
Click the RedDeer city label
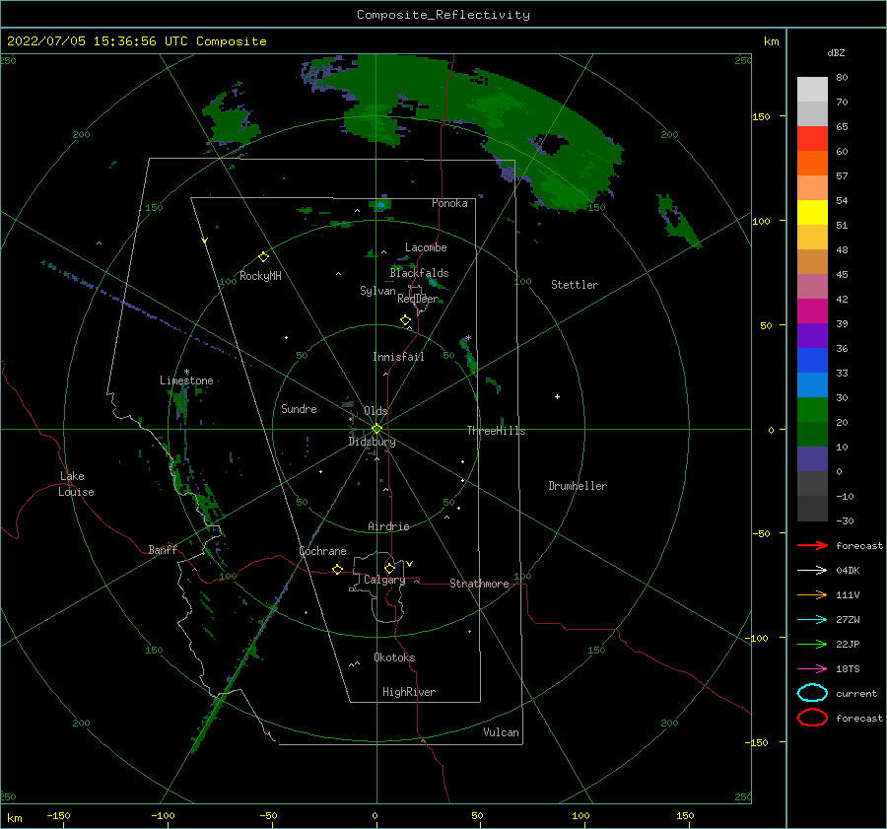click(x=418, y=299)
